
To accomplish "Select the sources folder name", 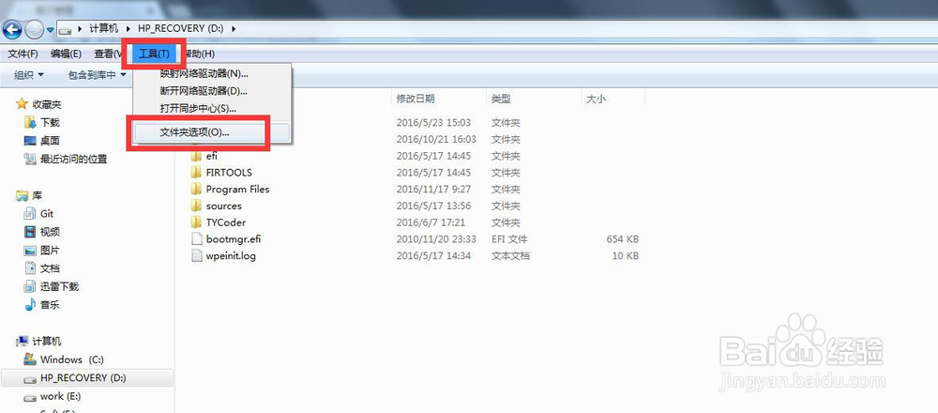I will (x=224, y=206).
